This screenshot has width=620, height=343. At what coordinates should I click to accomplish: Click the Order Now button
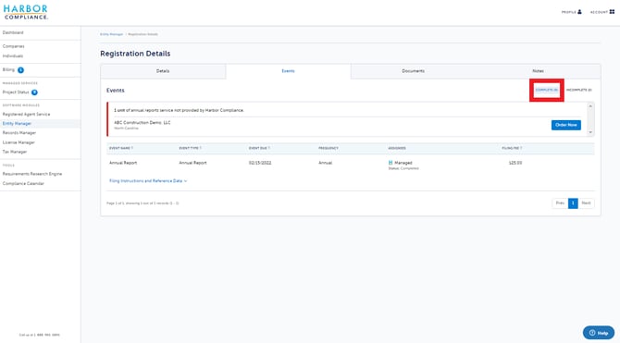point(565,125)
